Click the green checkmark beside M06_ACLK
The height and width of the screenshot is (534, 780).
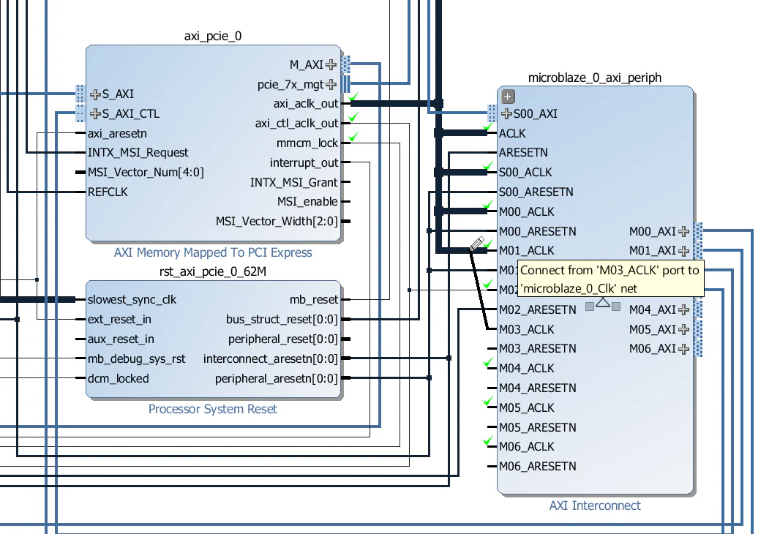487,440
